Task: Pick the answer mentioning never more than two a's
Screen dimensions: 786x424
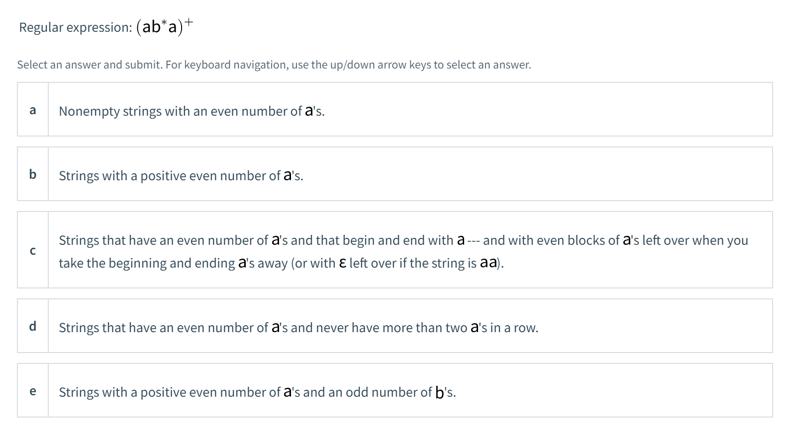Action: pyautogui.click(x=298, y=327)
